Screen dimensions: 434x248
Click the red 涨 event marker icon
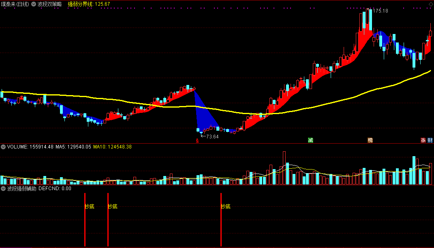click(x=423, y=140)
